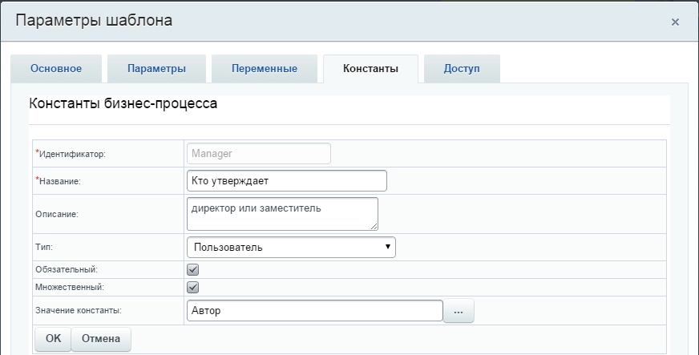
Task: Click inside the Описание text area
Action: (x=281, y=214)
